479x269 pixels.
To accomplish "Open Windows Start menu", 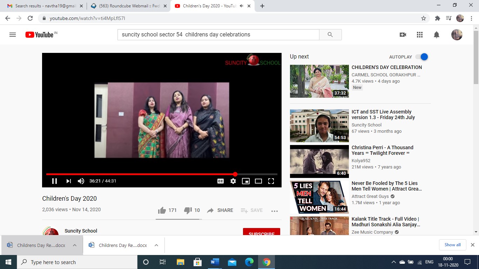I will tap(8, 262).
